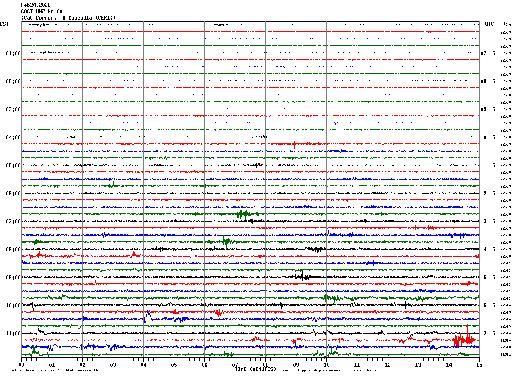Click the CACT HNZ NM 00 station code
The height and width of the screenshot is (376, 513).
42,11
